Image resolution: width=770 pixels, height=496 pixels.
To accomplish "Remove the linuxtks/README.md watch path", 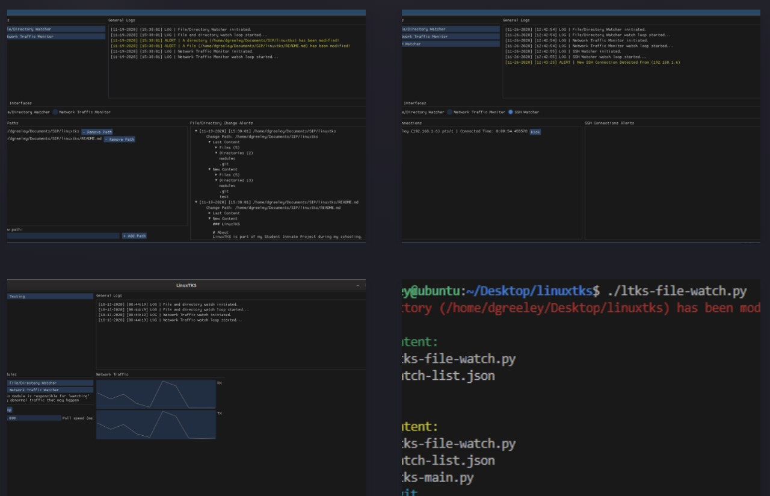I will pyautogui.click(x=119, y=139).
